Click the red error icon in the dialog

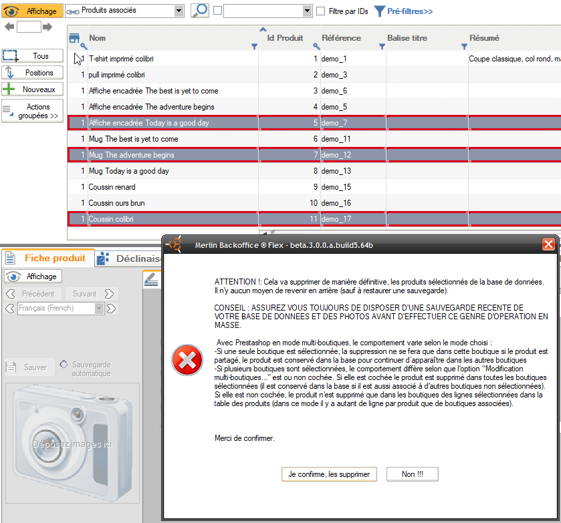[187, 361]
